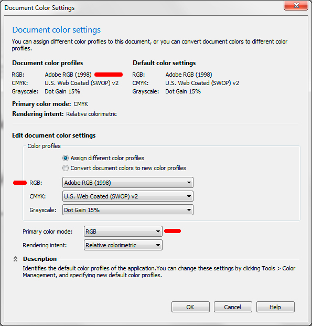Click Adobe RGB (1998) under Document color profiles
The image size is (312, 326).
(x=68, y=75)
